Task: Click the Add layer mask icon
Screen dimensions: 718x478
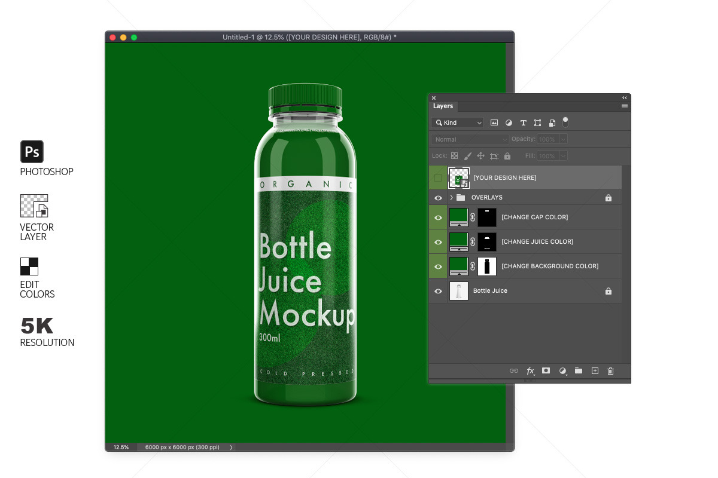Action: tap(546, 371)
